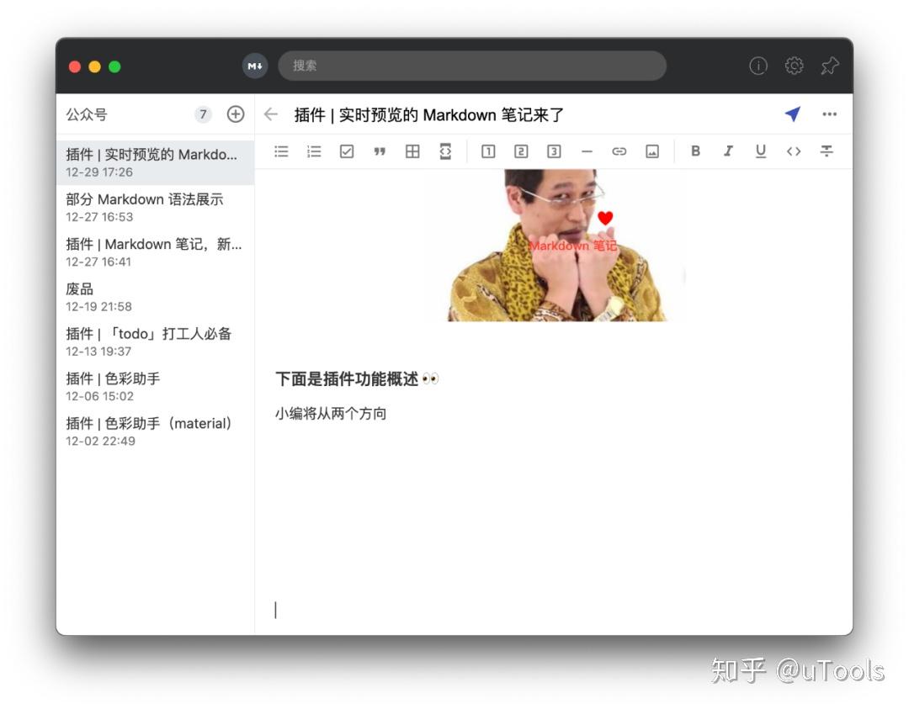
Task: Insert a horizontal divider line
Action: 587,151
